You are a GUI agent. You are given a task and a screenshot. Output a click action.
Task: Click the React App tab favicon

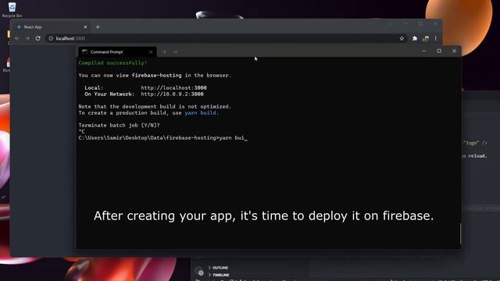coord(19,27)
